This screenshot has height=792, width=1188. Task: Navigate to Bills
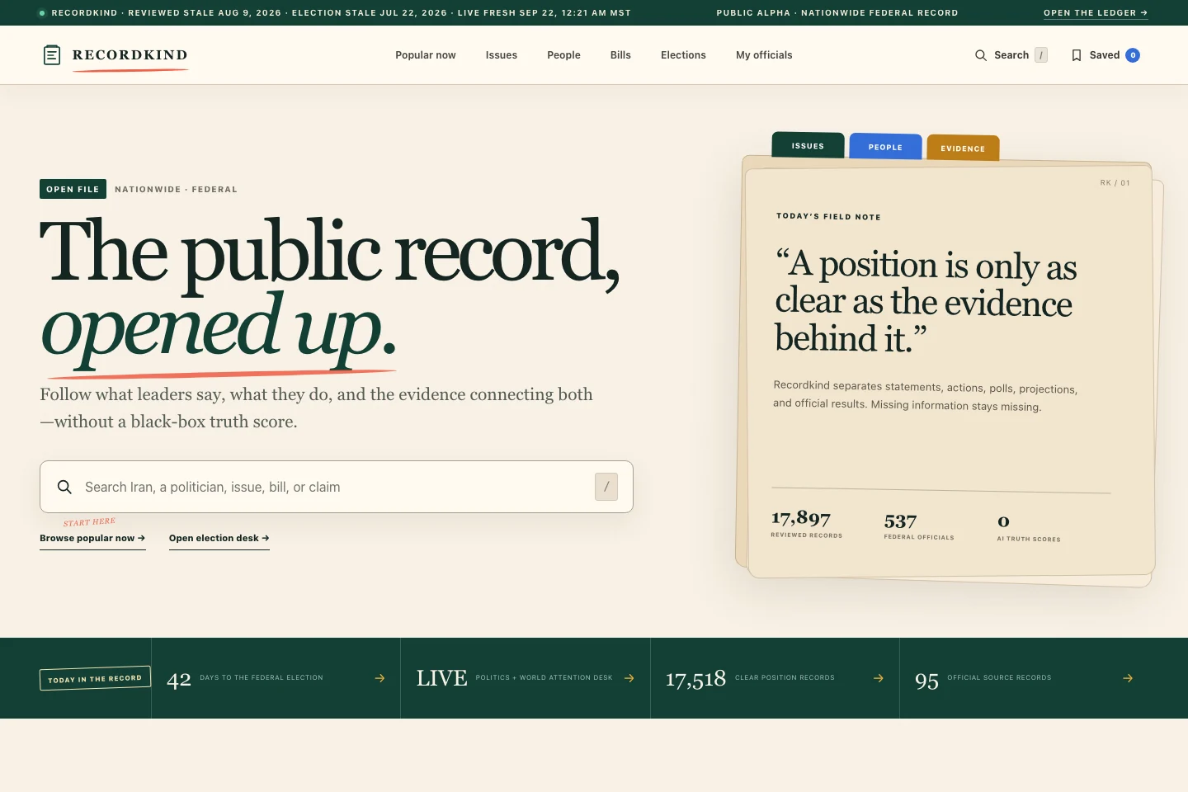pos(620,55)
